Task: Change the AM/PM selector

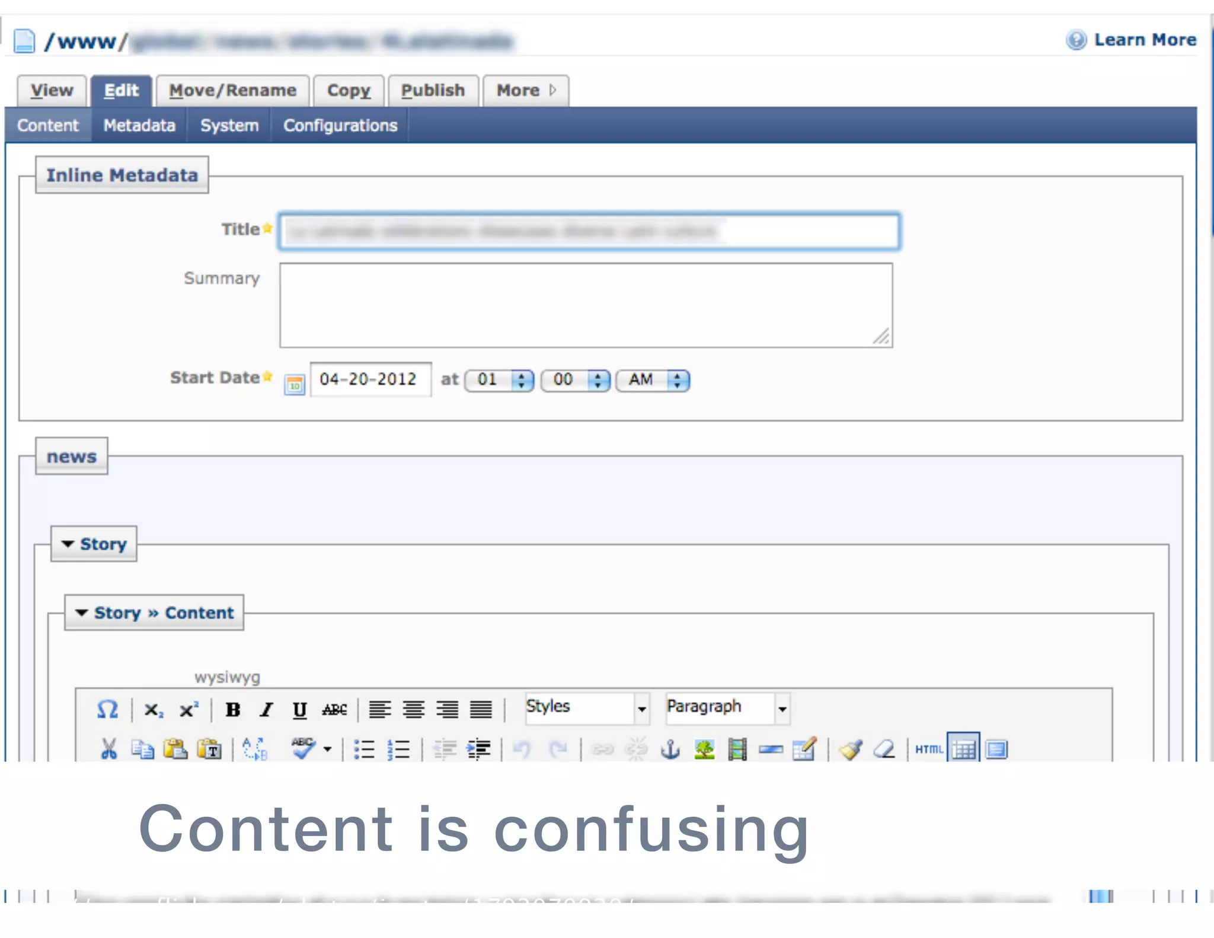Action: (653, 380)
